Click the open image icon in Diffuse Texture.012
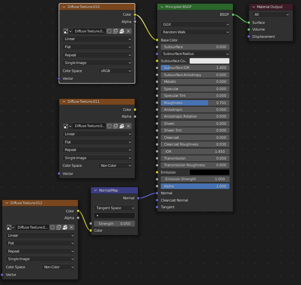Screen dimensions: 301x285 coord(65,227)
